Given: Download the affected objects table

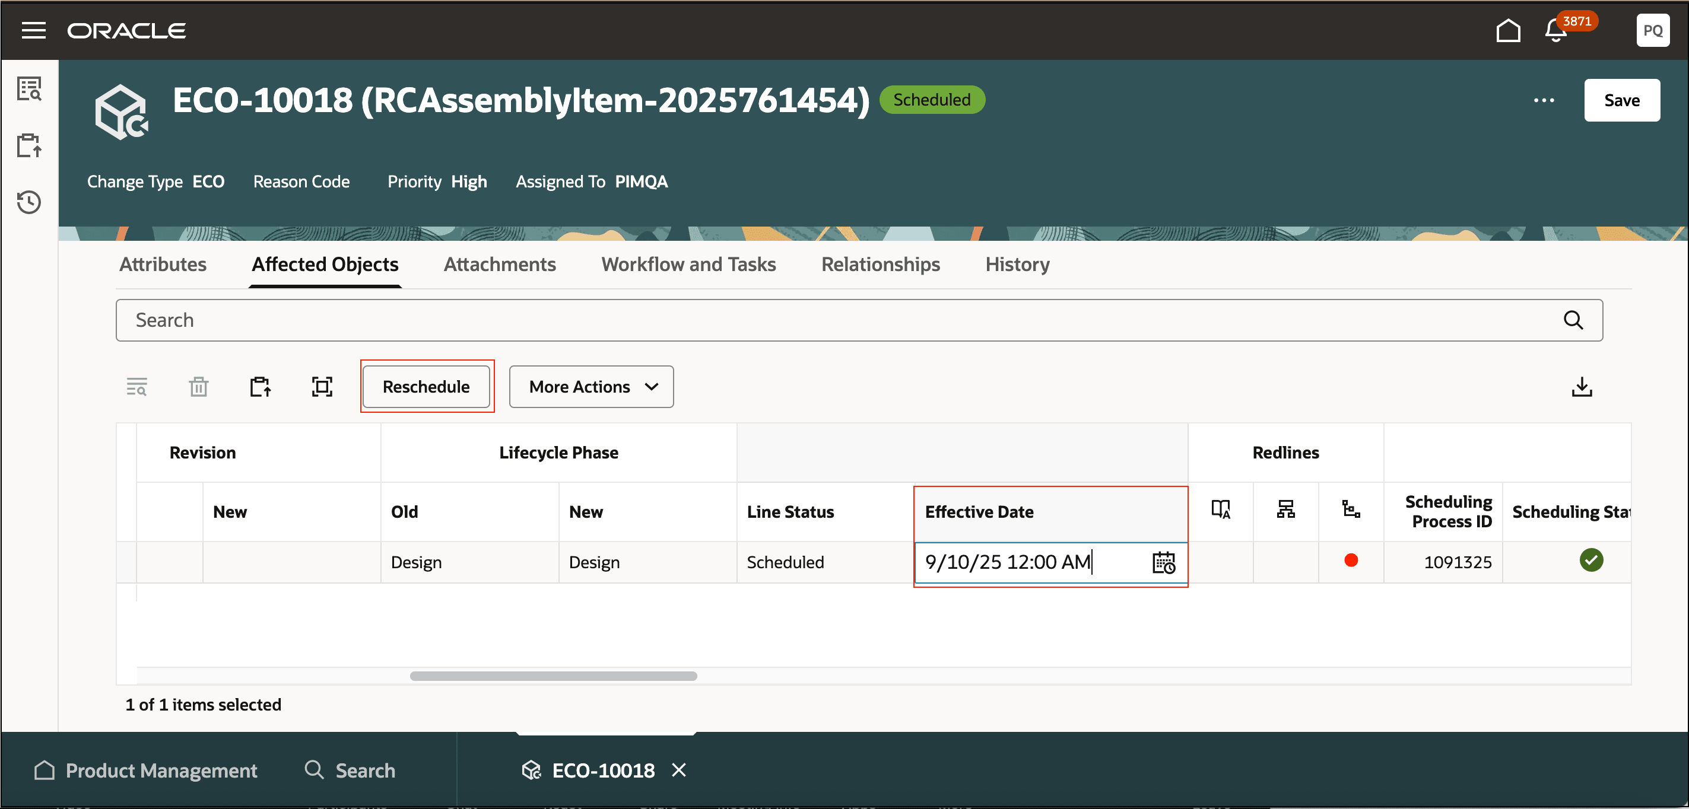Looking at the screenshot, I should tap(1581, 387).
